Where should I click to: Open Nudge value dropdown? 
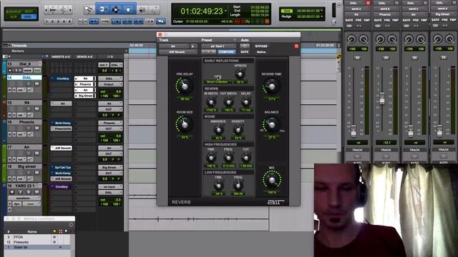[x=321, y=16]
